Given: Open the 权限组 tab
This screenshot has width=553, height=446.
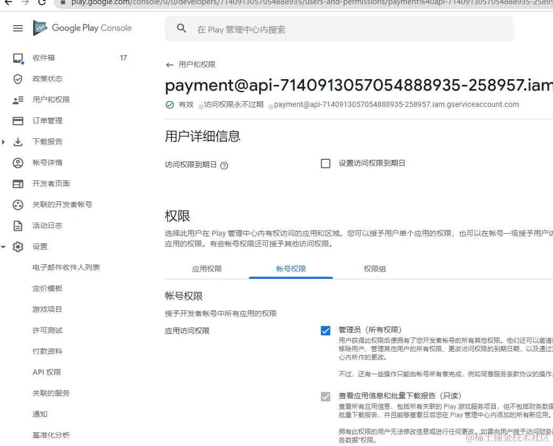Looking at the screenshot, I should tap(374, 269).
